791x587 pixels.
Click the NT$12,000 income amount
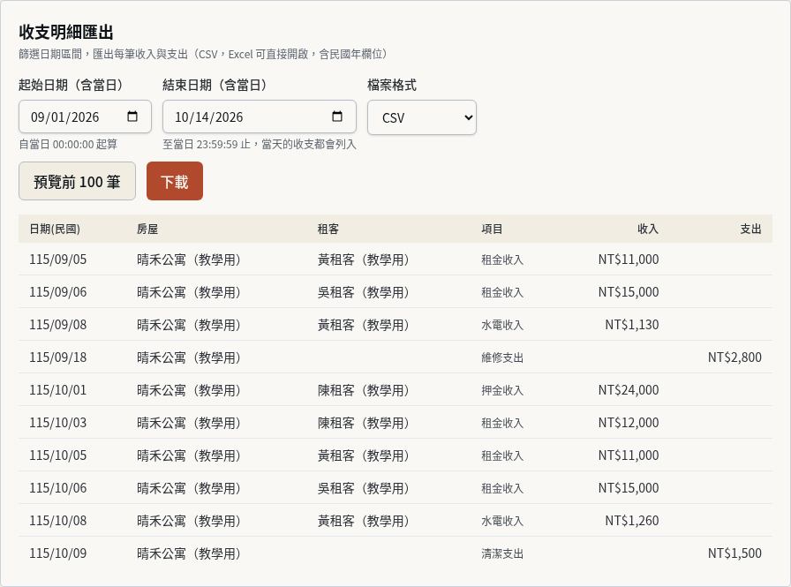[x=629, y=423]
